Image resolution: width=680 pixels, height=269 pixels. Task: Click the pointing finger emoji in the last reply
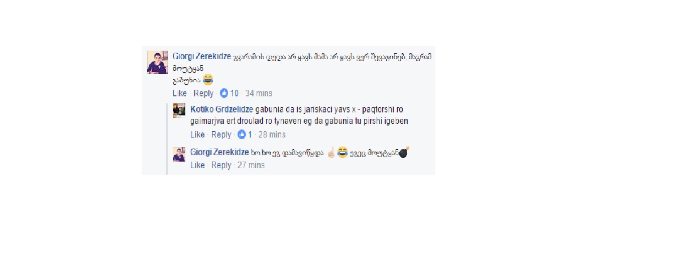point(330,153)
